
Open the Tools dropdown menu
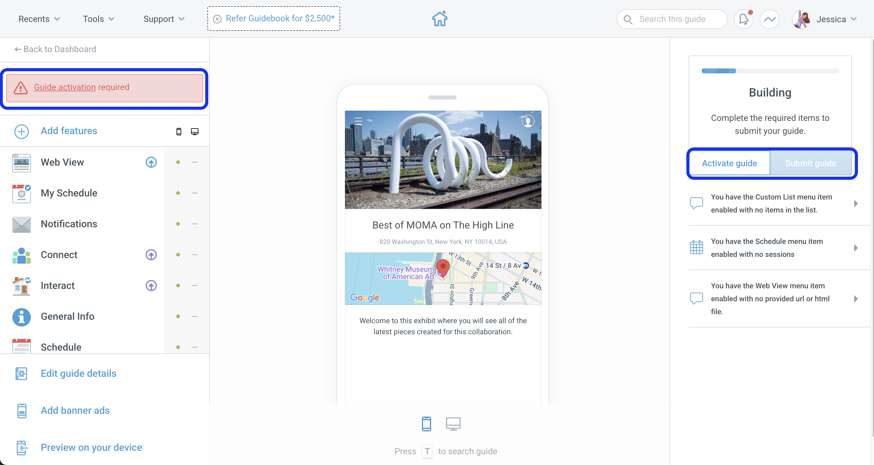99,19
